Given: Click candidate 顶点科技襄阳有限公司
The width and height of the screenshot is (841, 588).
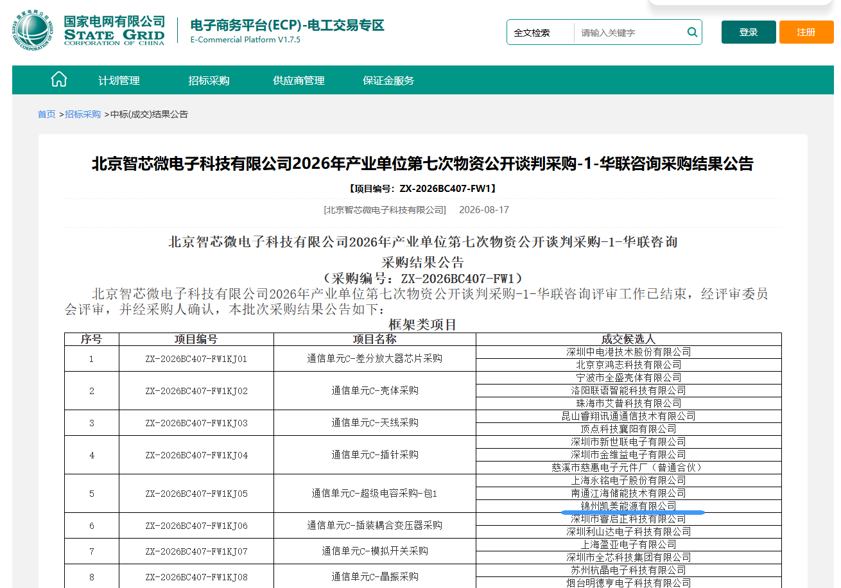Looking at the screenshot, I should pos(629,429).
